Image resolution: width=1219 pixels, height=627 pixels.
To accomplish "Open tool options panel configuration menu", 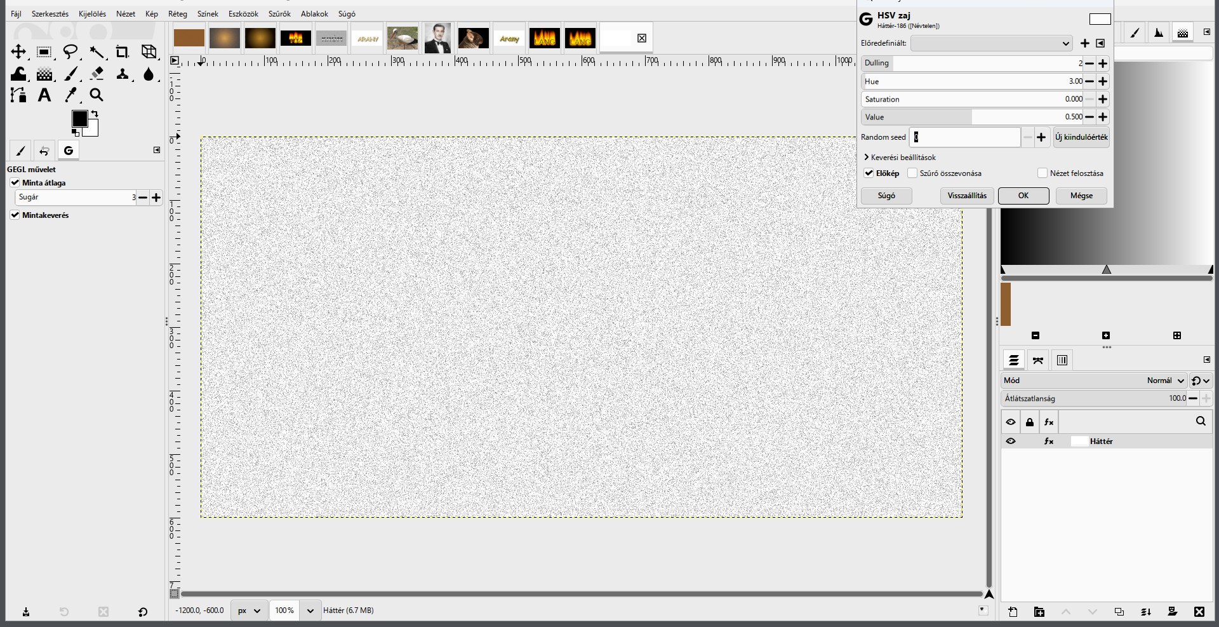I will tap(157, 150).
